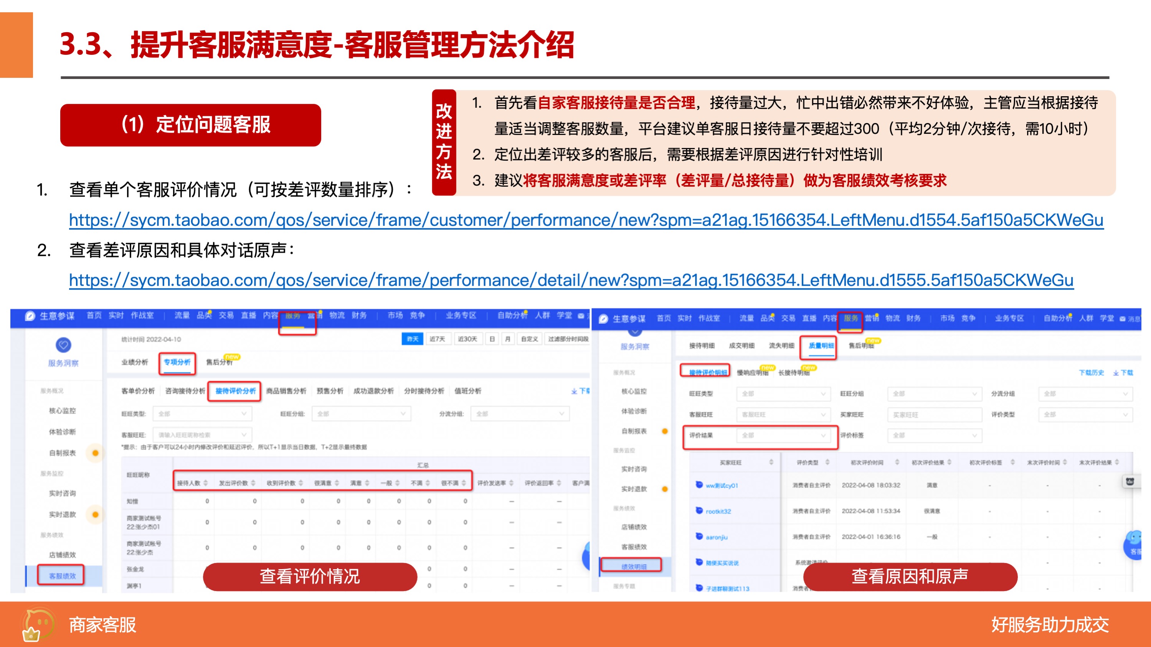This screenshot has width=1151, height=647.
Task: Sort by 很不满 column arrows
Action: tap(464, 483)
